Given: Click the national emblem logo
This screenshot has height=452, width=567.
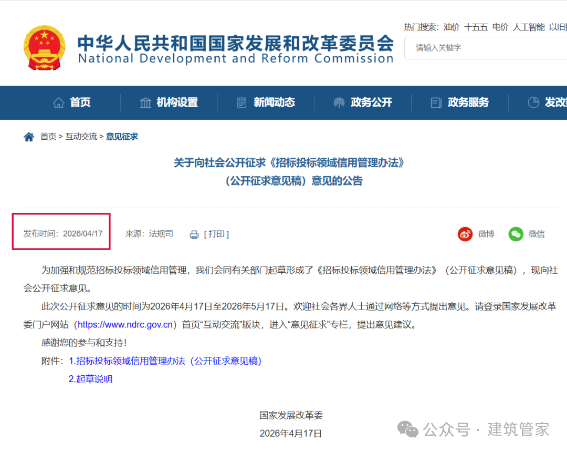Looking at the screenshot, I should point(45,47).
